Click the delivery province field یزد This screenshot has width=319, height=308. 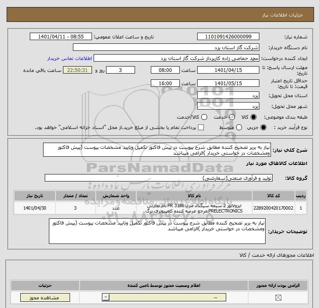tap(228, 95)
